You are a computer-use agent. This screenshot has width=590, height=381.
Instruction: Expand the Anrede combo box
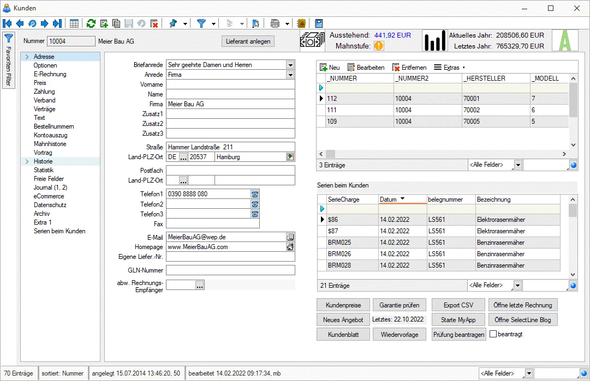click(x=290, y=75)
